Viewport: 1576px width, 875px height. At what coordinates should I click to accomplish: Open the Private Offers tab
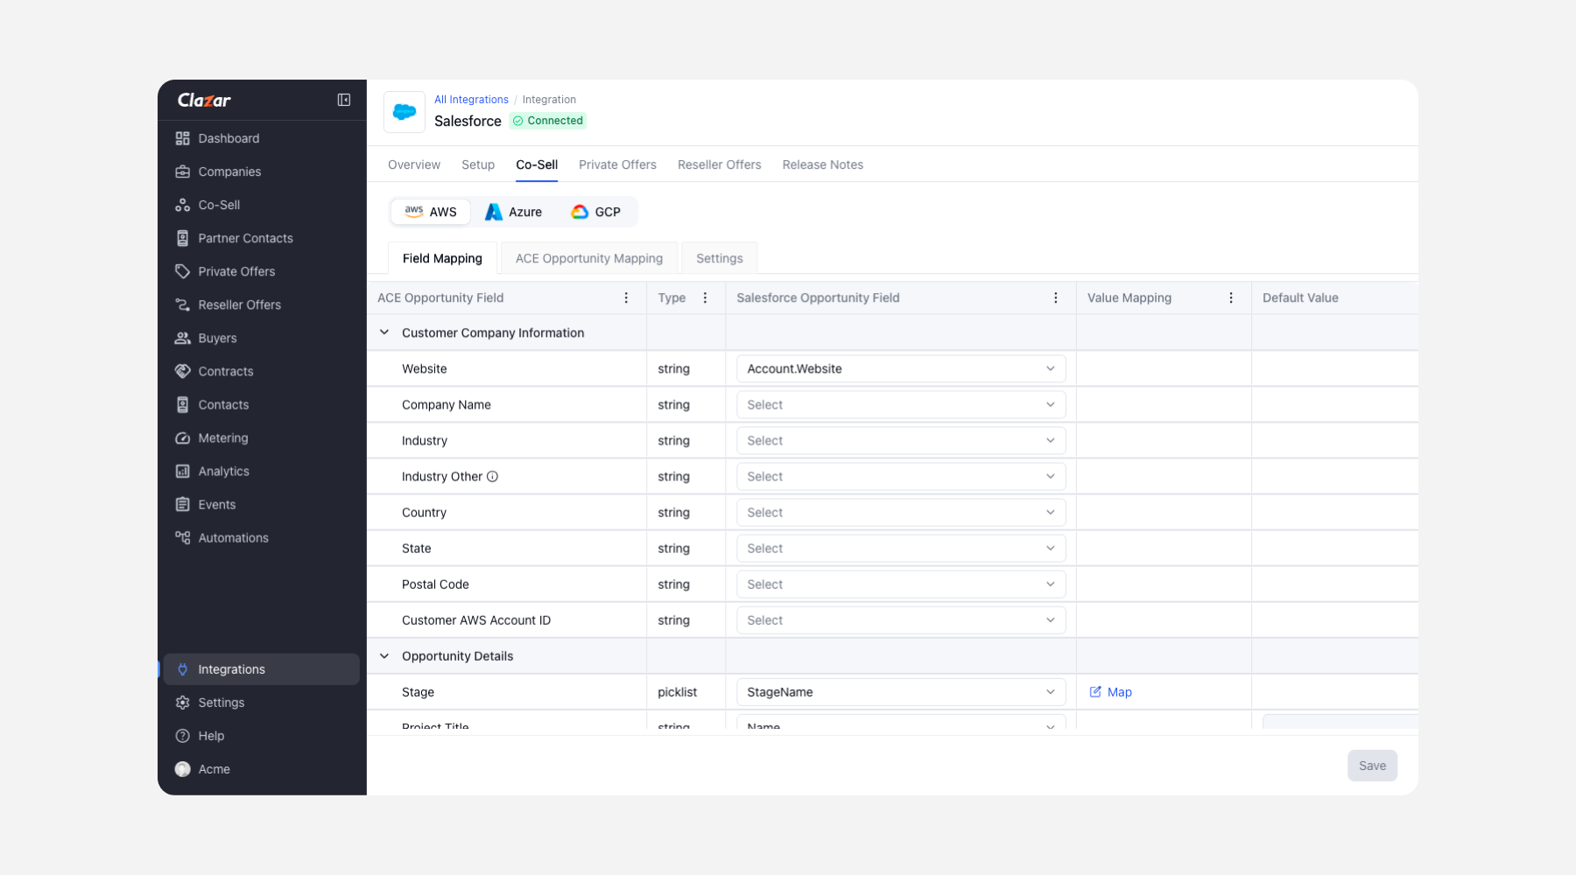point(617,164)
